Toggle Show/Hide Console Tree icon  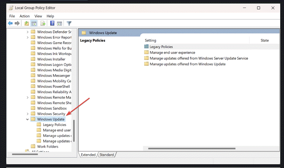coord(34,23)
